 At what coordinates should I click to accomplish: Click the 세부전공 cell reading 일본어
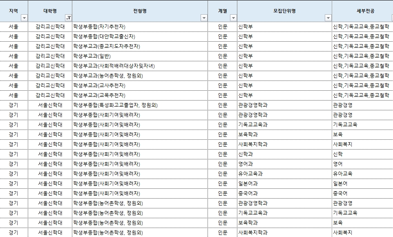coord(362,183)
